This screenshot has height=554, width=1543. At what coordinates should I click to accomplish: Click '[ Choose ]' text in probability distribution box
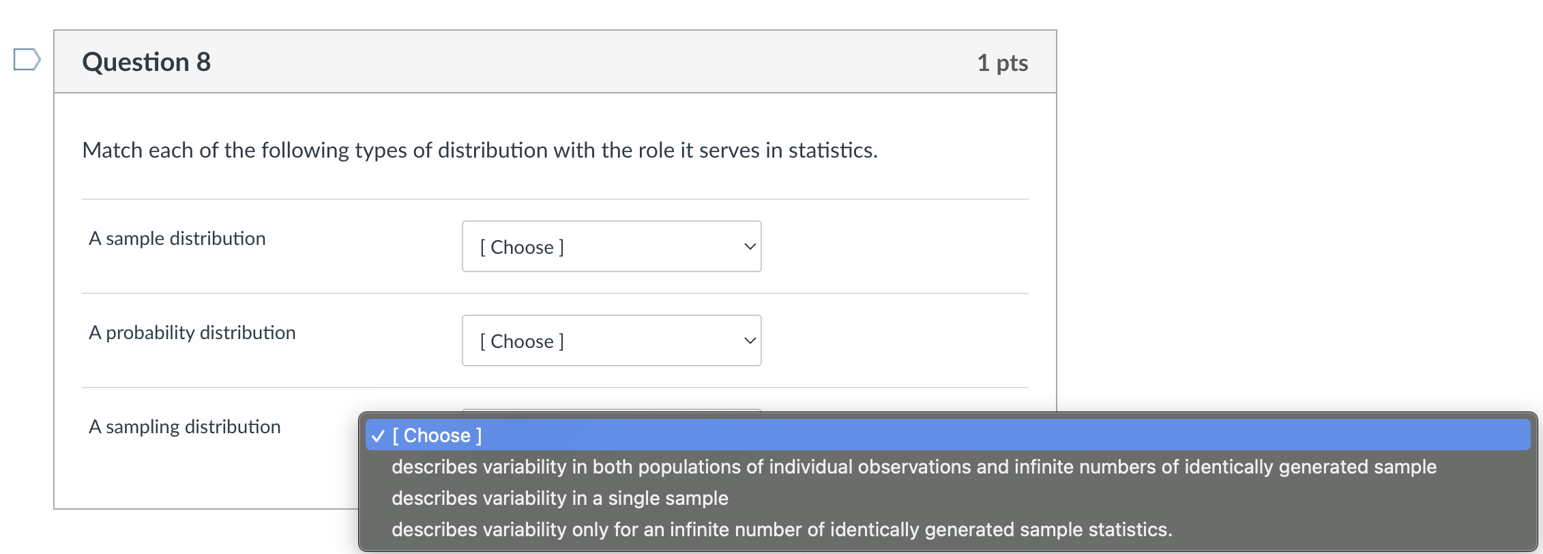(522, 341)
